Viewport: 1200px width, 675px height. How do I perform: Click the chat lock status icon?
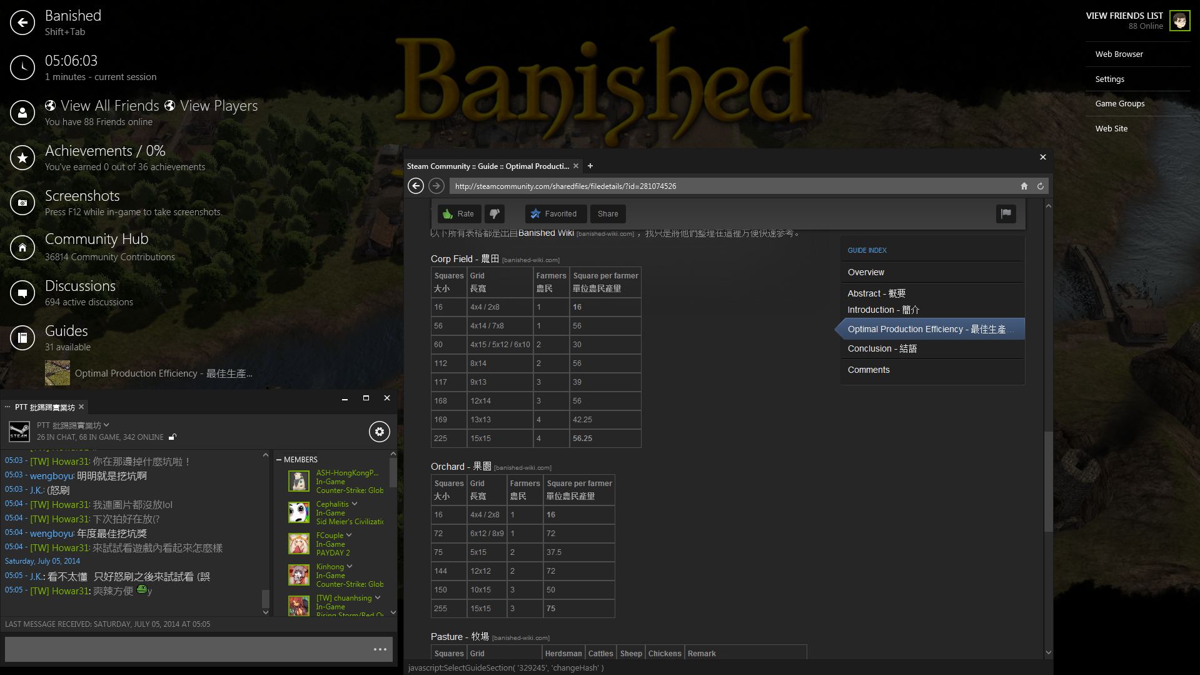pyautogui.click(x=173, y=437)
